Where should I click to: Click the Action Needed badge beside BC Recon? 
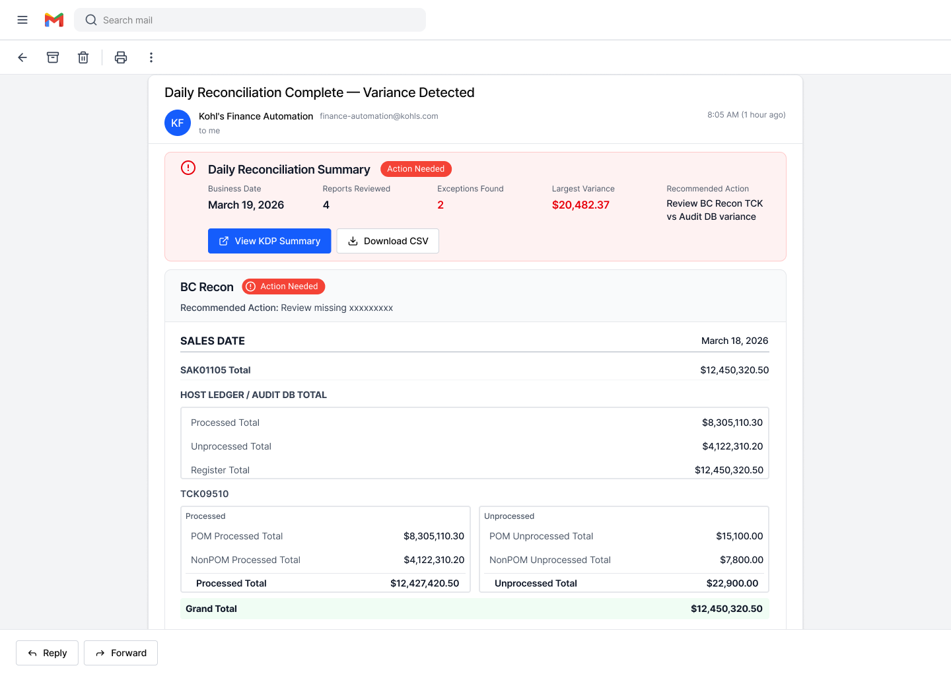283,287
